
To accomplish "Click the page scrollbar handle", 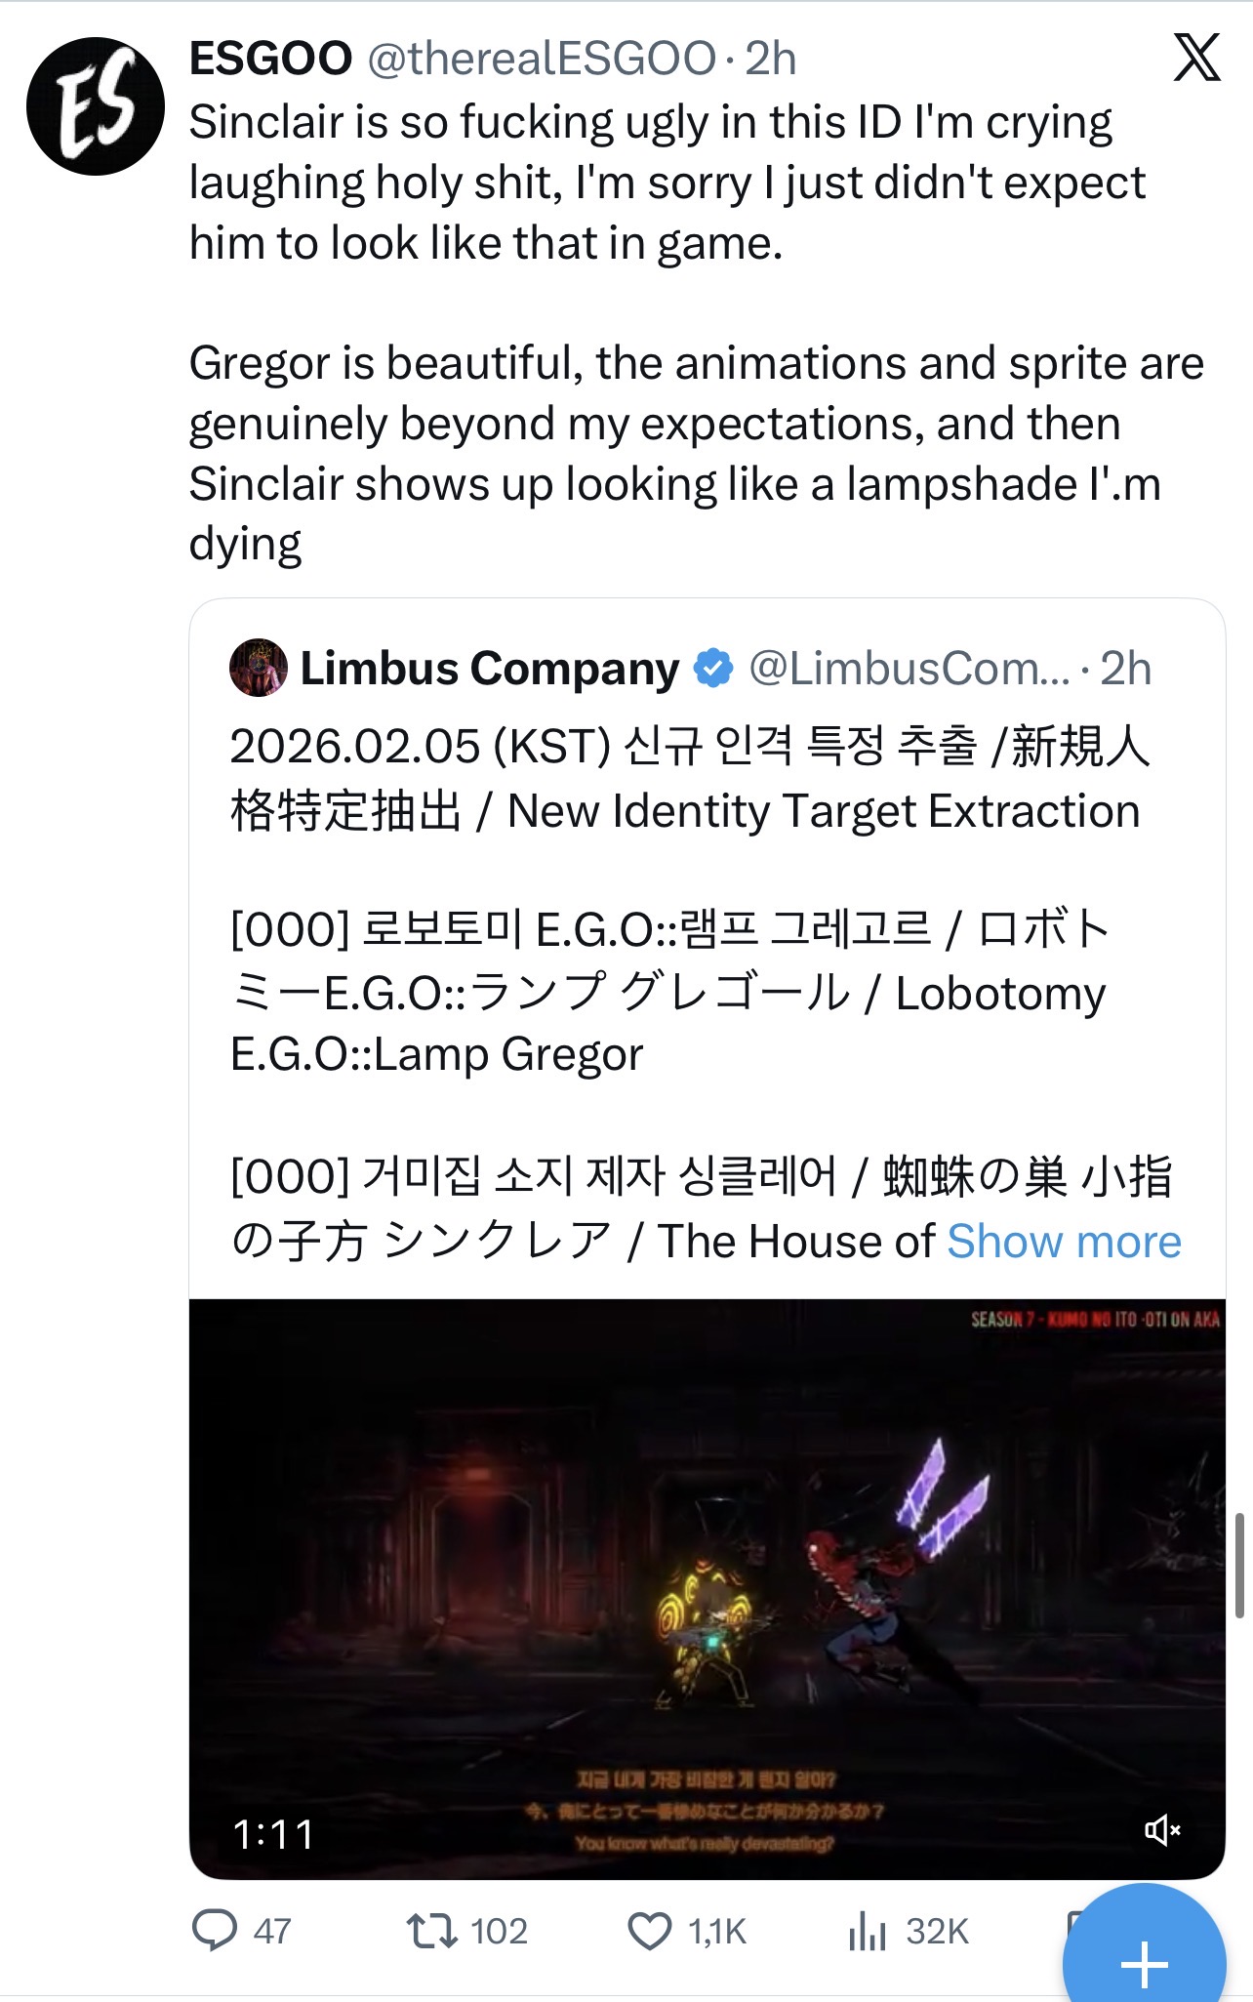I will pos(1239,1566).
